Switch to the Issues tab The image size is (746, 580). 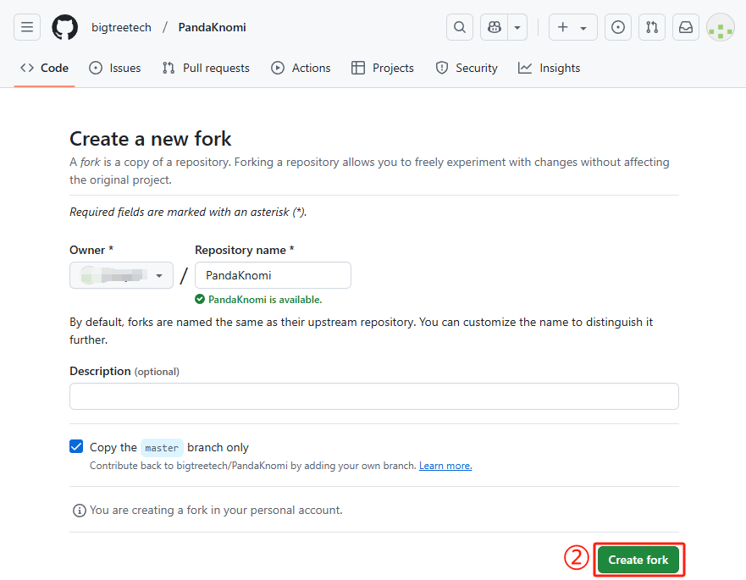115,68
